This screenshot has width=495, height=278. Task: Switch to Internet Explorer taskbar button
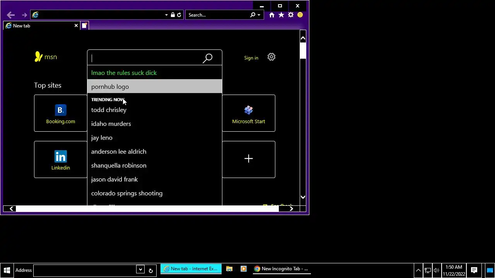[191, 269]
